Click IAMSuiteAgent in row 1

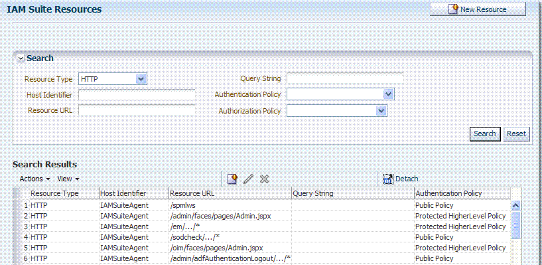click(124, 205)
